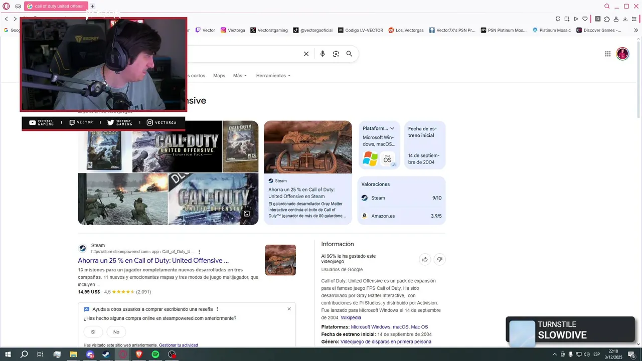Open the Los_Vectorgas bookmark
The width and height of the screenshot is (642, 361).
coord(406,30)
